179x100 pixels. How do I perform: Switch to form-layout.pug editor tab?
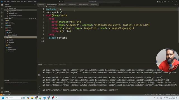(84, 5)
